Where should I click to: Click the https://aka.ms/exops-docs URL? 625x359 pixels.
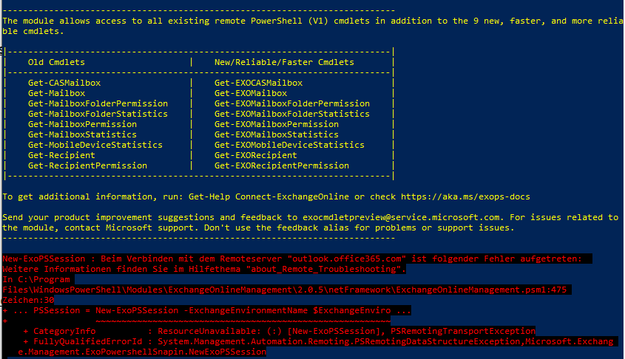tap(465, 196)
